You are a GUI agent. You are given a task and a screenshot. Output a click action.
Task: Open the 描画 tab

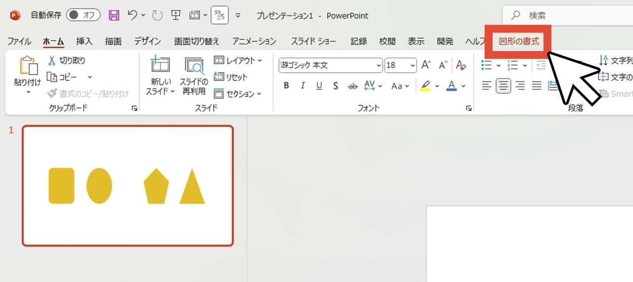113,41
